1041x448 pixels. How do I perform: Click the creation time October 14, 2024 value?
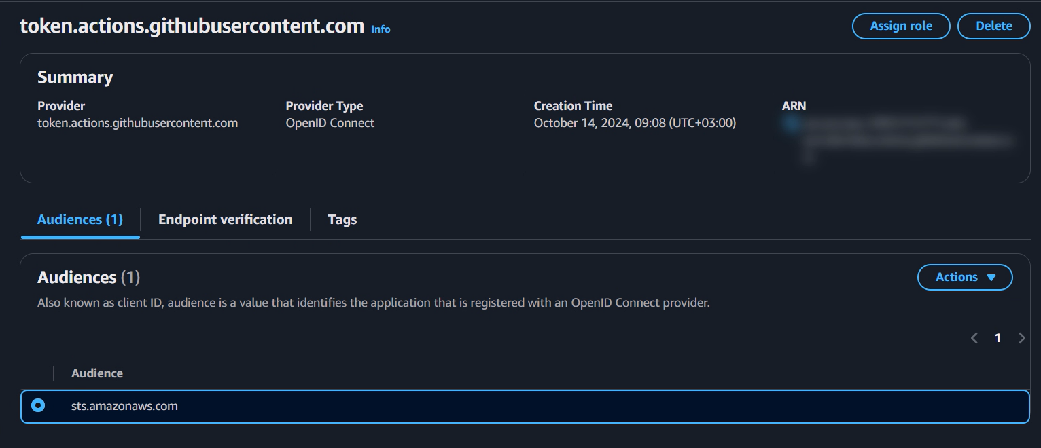pos(635,123)
